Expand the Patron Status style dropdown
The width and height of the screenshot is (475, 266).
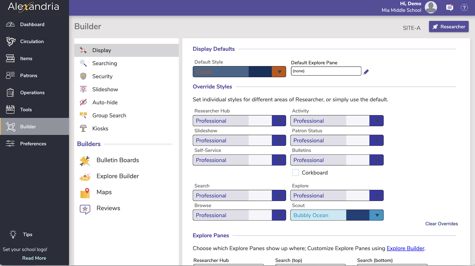(377, 140)
